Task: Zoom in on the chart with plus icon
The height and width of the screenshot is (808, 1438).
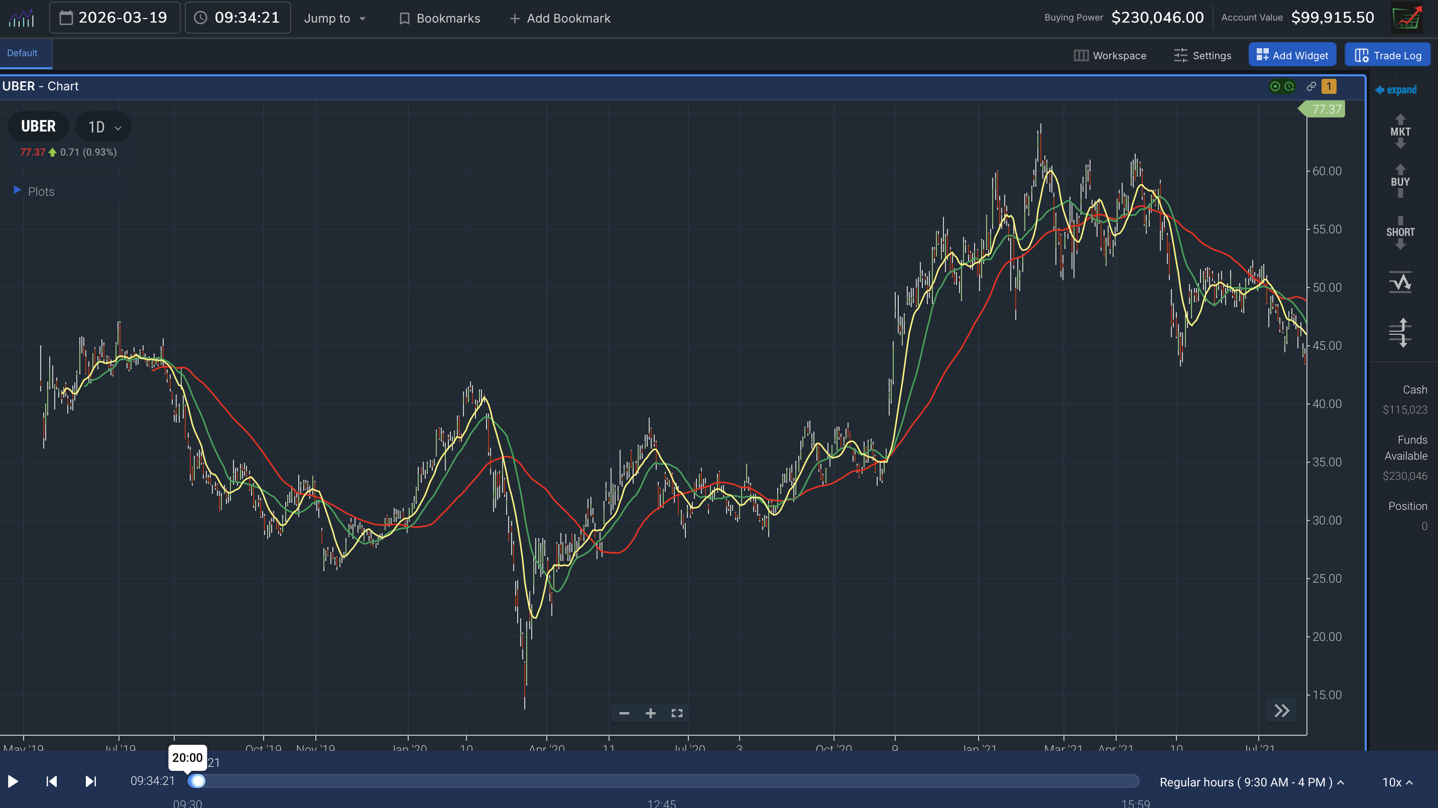Action: (x=650, y=713)
